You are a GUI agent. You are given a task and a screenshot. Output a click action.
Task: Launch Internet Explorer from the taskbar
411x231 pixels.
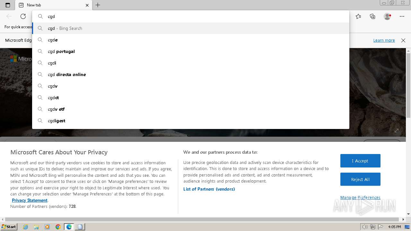pos(25,227)
